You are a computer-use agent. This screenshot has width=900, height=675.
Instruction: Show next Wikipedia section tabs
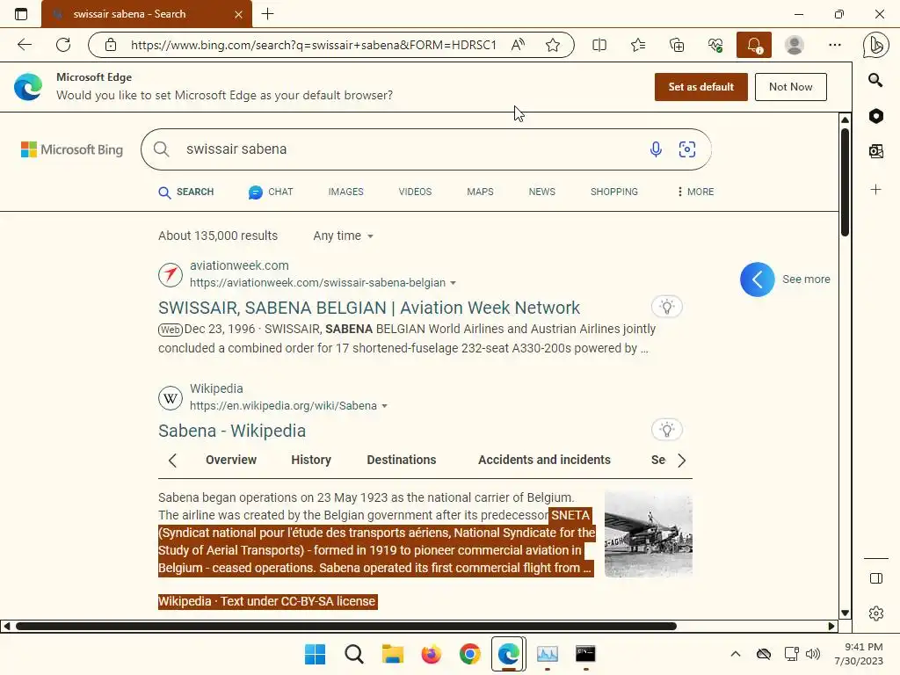[681, 461]
